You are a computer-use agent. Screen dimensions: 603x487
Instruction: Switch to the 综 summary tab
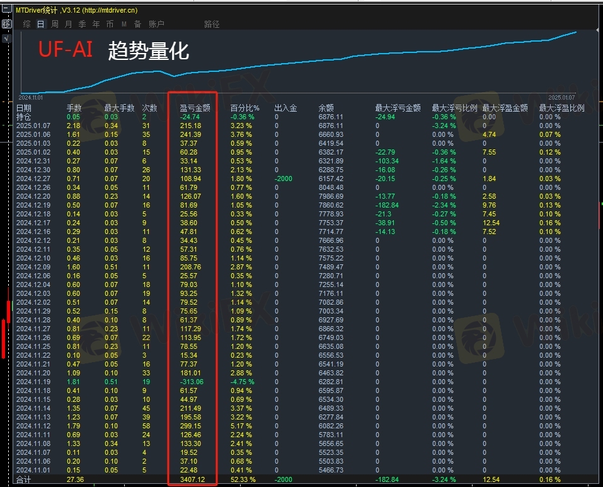[x=26, y=24]
